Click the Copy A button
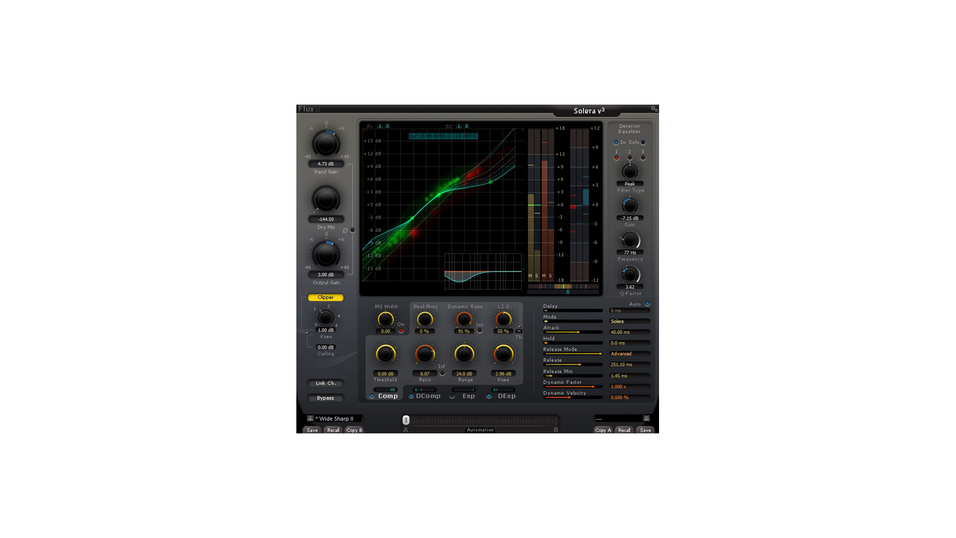 coord(603,430)
